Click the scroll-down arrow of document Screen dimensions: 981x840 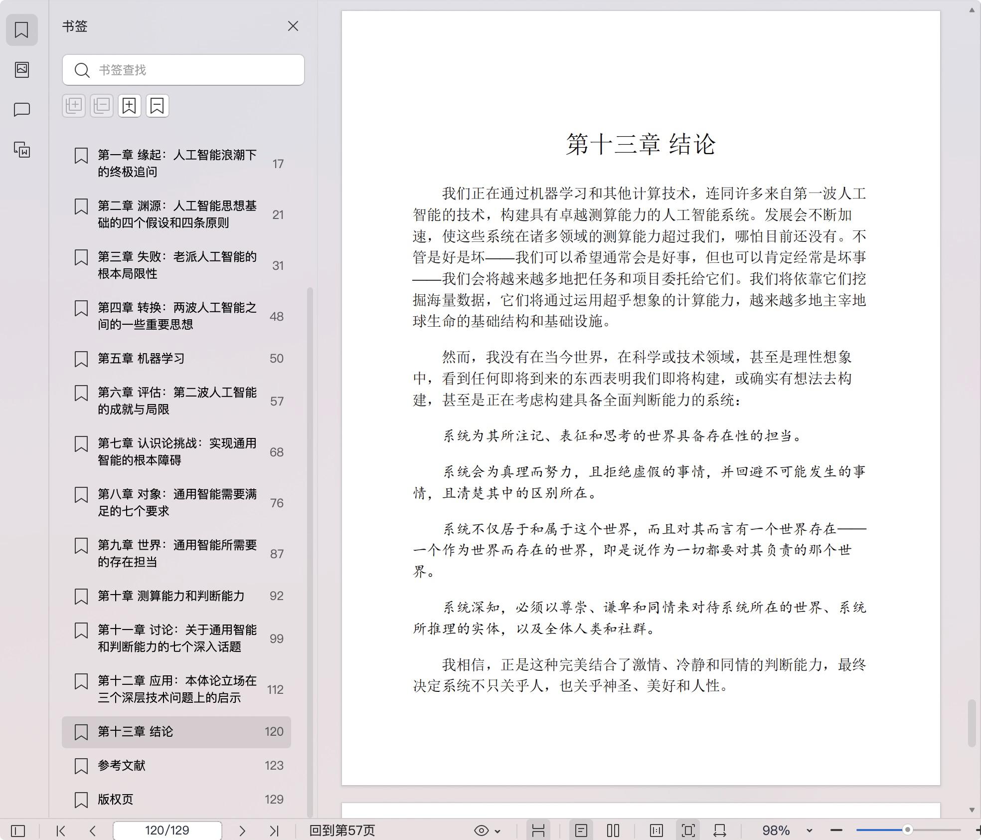[972, 810]
